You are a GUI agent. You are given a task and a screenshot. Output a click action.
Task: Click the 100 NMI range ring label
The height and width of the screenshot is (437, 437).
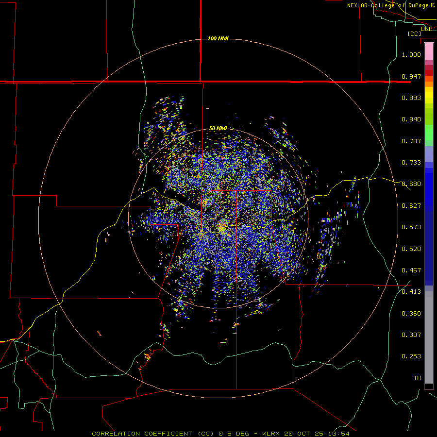click(x=218, y=38)
